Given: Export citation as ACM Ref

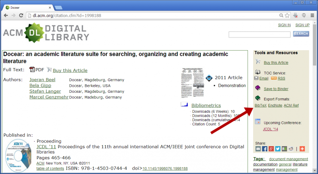Looking at the screenshot, I should (291, 106).
